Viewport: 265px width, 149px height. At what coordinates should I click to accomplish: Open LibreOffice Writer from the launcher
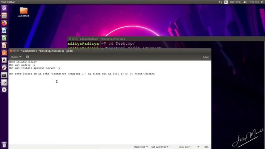[x=4, y=31]
